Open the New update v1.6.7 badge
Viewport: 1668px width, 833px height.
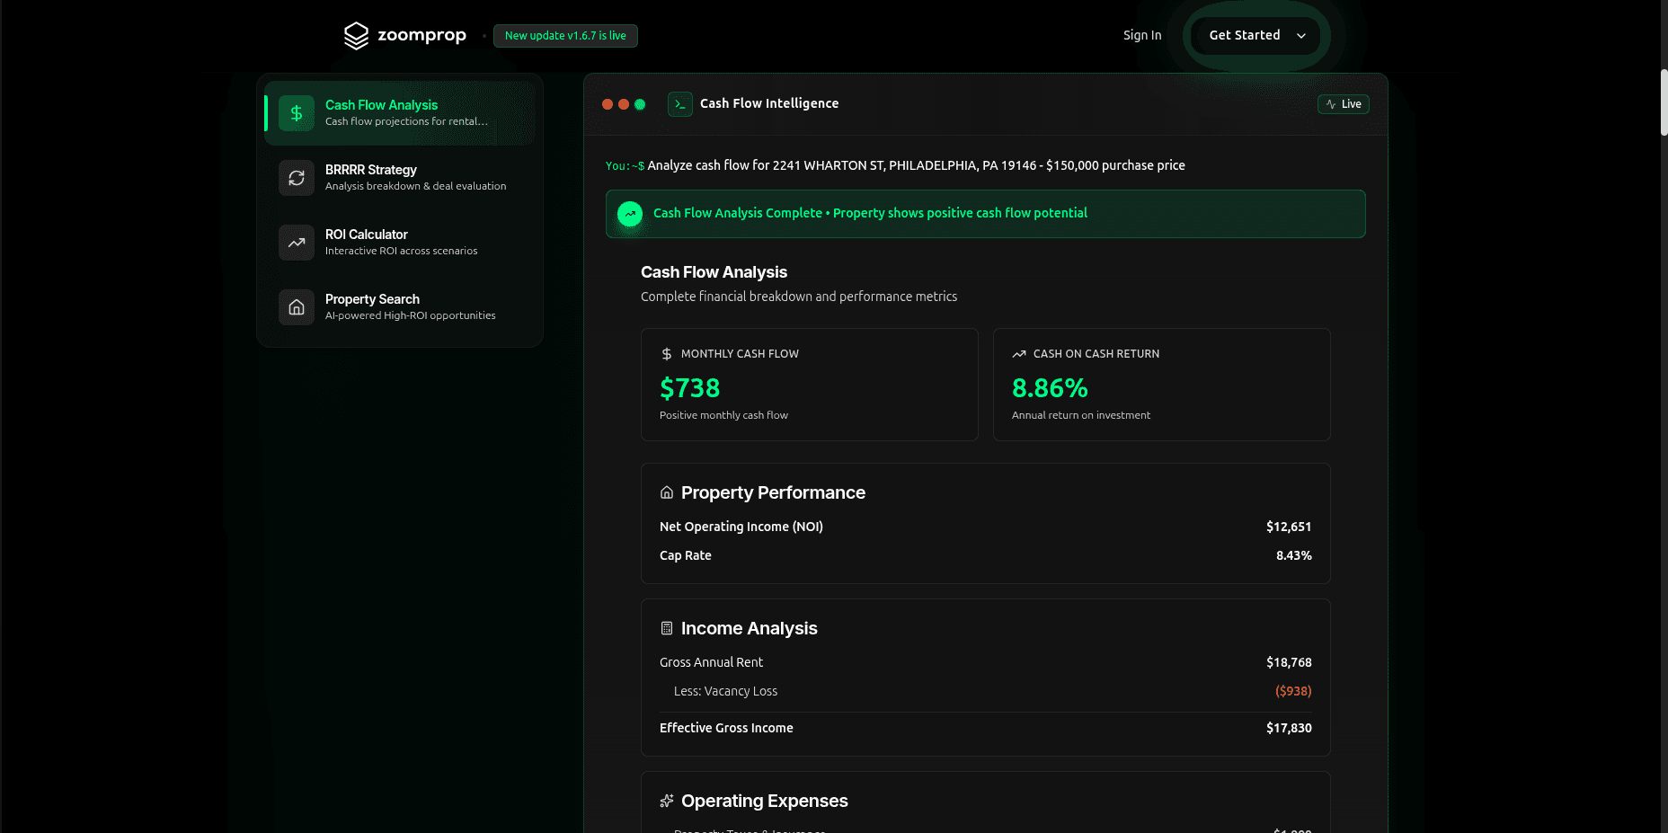(565, 36)
